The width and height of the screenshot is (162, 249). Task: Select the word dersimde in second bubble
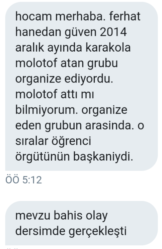tap(40, 231)
